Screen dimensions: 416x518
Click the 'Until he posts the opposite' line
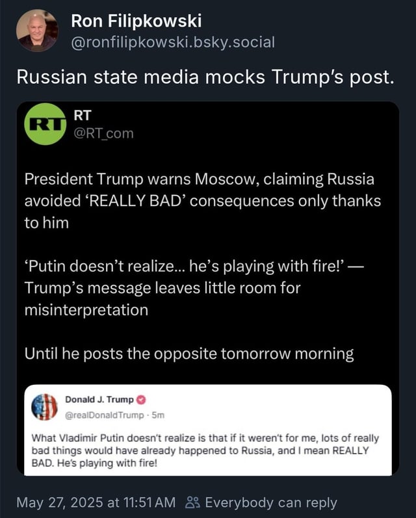point(189,354)
